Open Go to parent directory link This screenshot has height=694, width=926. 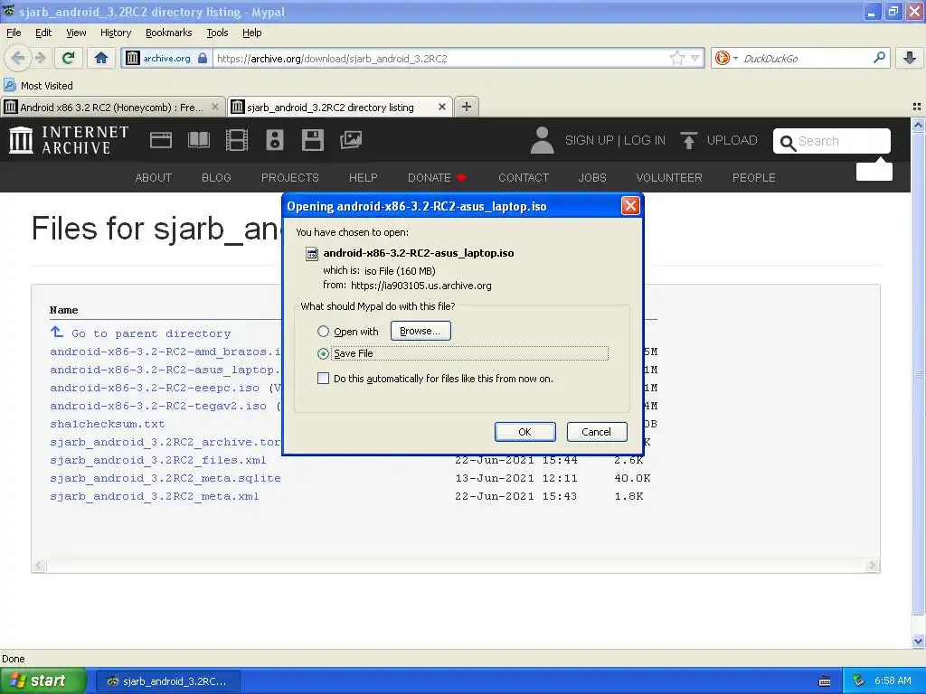coord(151,333)
